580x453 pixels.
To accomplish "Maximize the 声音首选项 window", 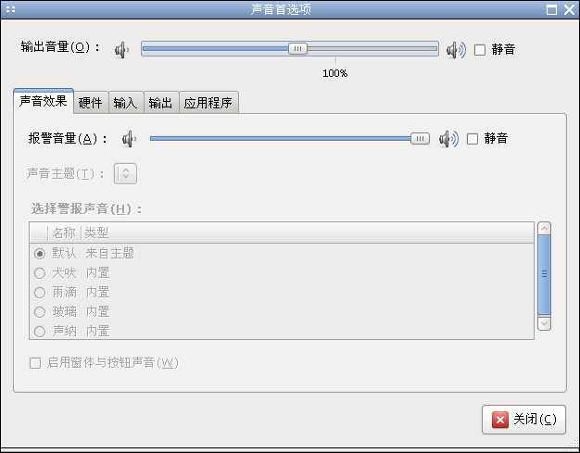I will [x=551, y=9].
